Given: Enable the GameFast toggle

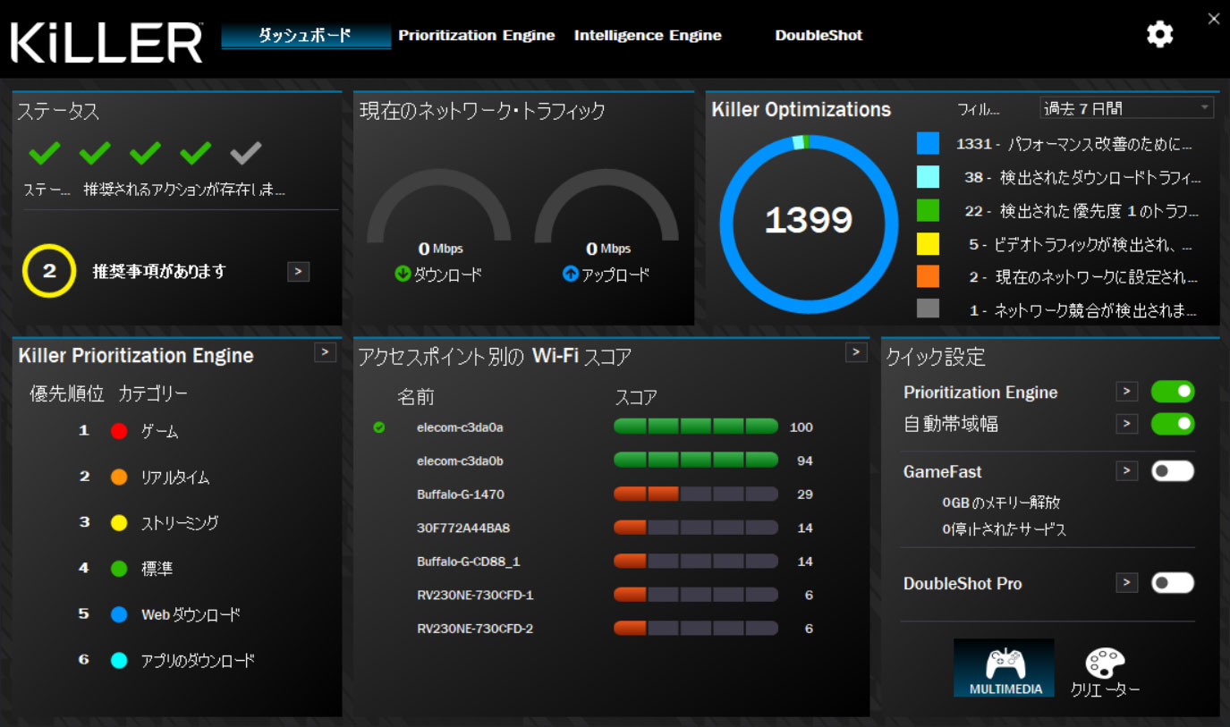Looking at the screenshot, I should click(x=1172, y=471).
